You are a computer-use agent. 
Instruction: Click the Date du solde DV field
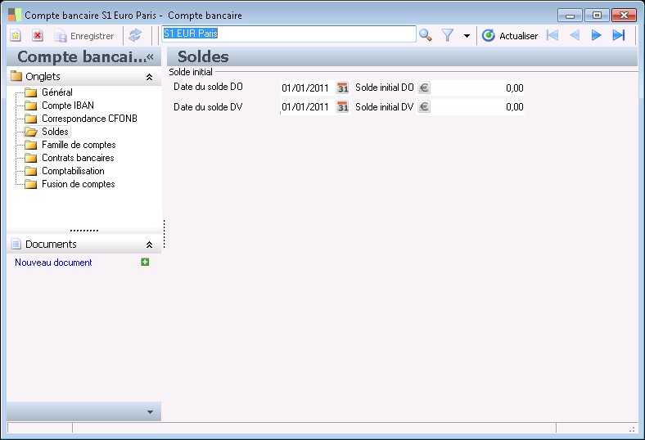pos(308,107)
